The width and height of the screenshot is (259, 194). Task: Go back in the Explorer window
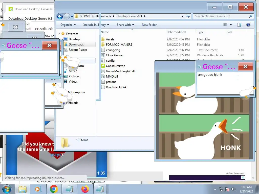(x=60, y=16)
